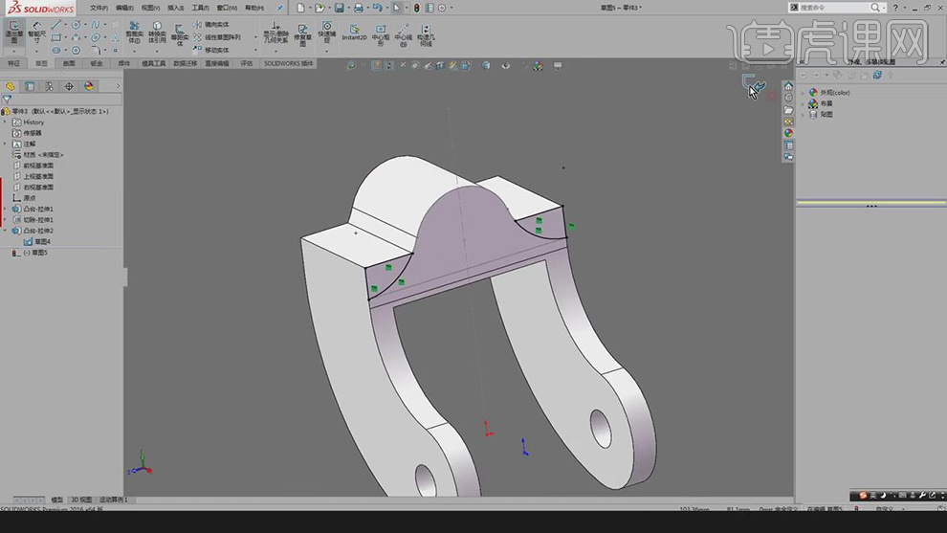The height and width of the screenshot is (533, 947).
Task: Expand the History folder in tree
Action: point(6,122)
